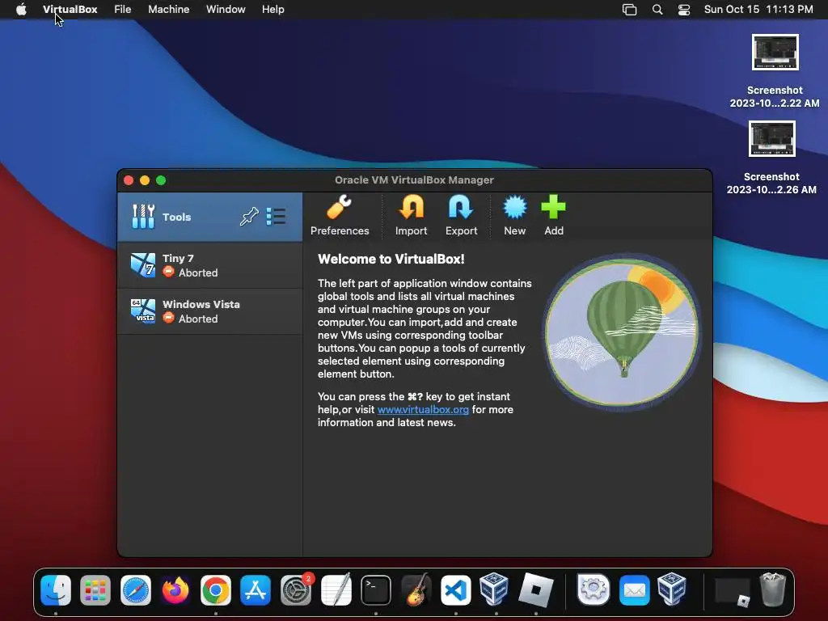The image size is (828, 621).
Task: Open Roblox from the Dock
Action: click(535, 589)
